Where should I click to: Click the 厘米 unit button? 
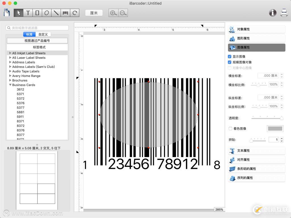pyautogui.click(x=94, y=13)
